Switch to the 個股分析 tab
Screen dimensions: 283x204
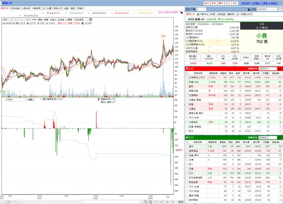[x=58, y=8]
